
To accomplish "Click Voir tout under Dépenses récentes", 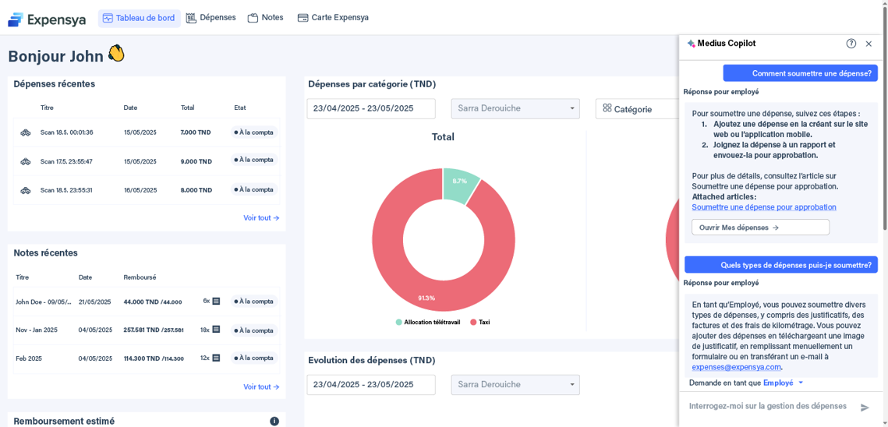I will click(x=260, y=218).
